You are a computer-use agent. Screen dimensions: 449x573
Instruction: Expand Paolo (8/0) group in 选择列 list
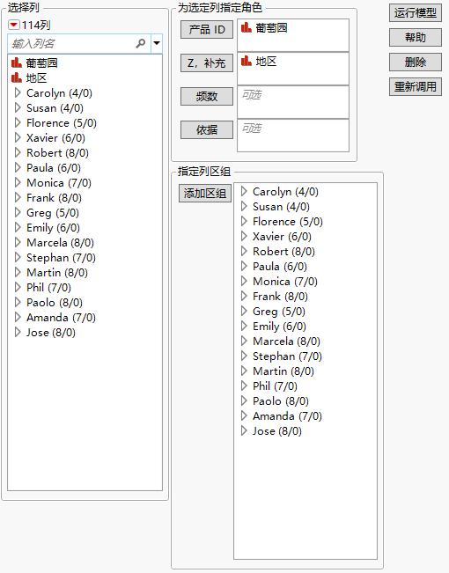coord(18,303)
